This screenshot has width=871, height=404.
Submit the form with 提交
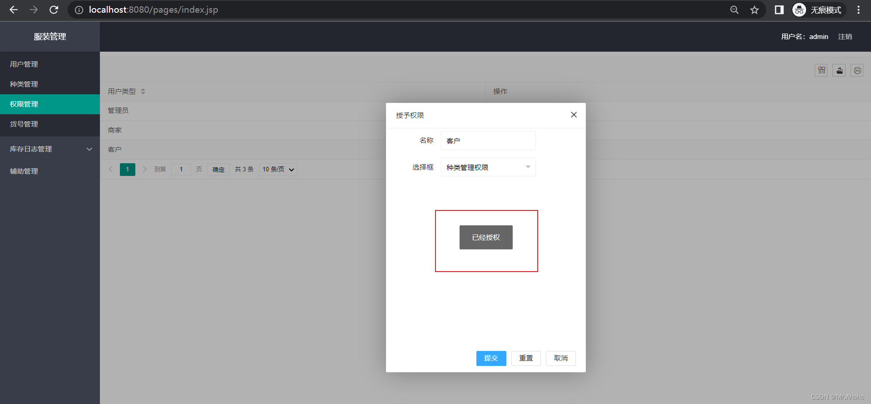(491, 358)
